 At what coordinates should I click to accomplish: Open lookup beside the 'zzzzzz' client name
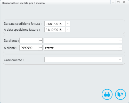click(120, 48)
